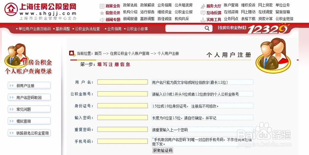The width and height of the screenshot is (309, 155).
Task: Click 公积金小故事 in the red bar
Action: click(137, 29)
